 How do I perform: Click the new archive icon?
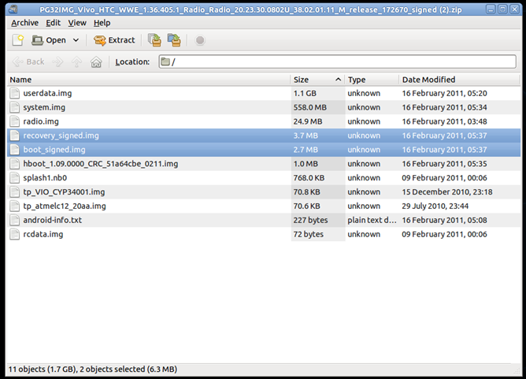point(18,40)
